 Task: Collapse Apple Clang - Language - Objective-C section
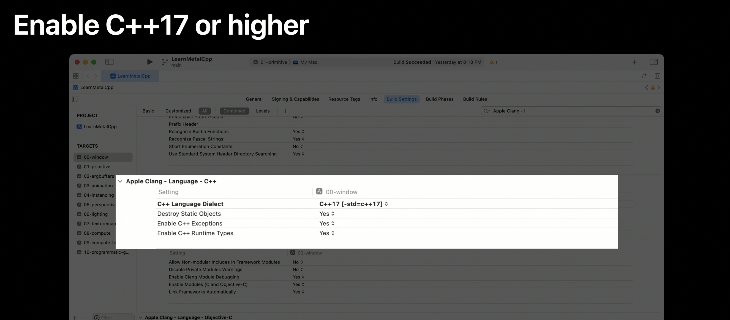pyautogui.click(x=141, y=318)
